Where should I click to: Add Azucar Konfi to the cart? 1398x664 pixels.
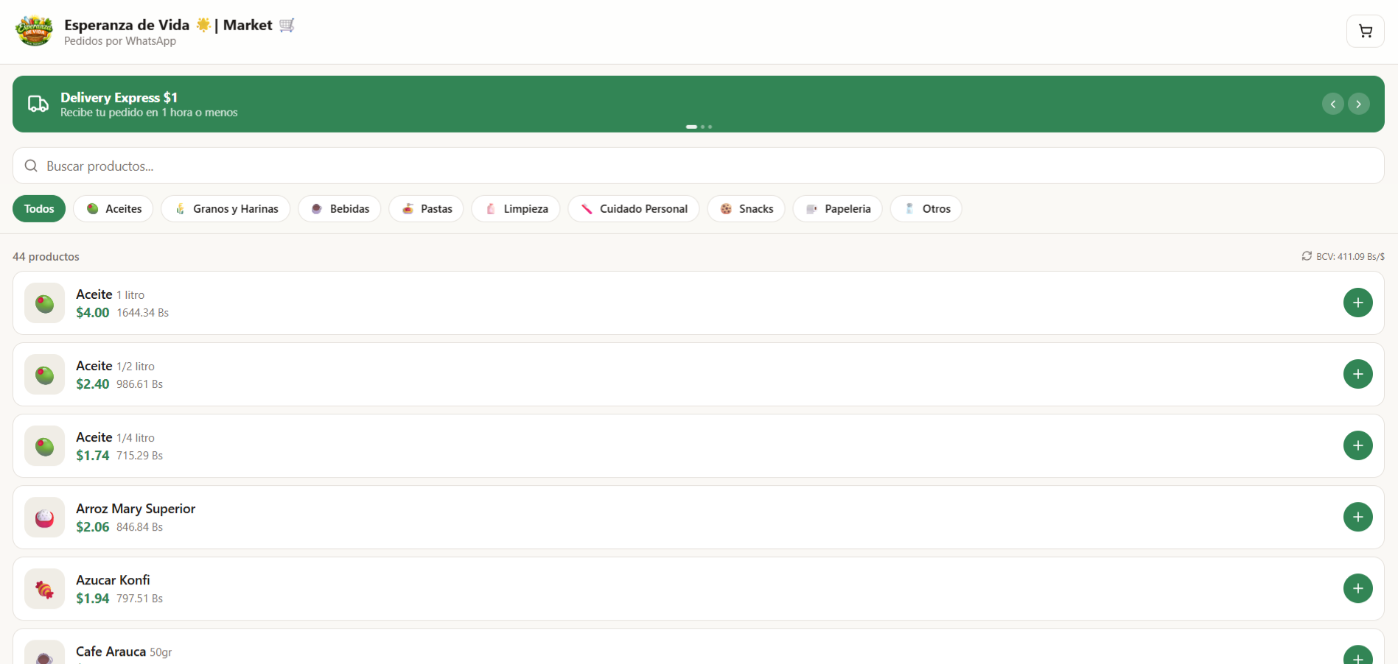(1357, 588)
